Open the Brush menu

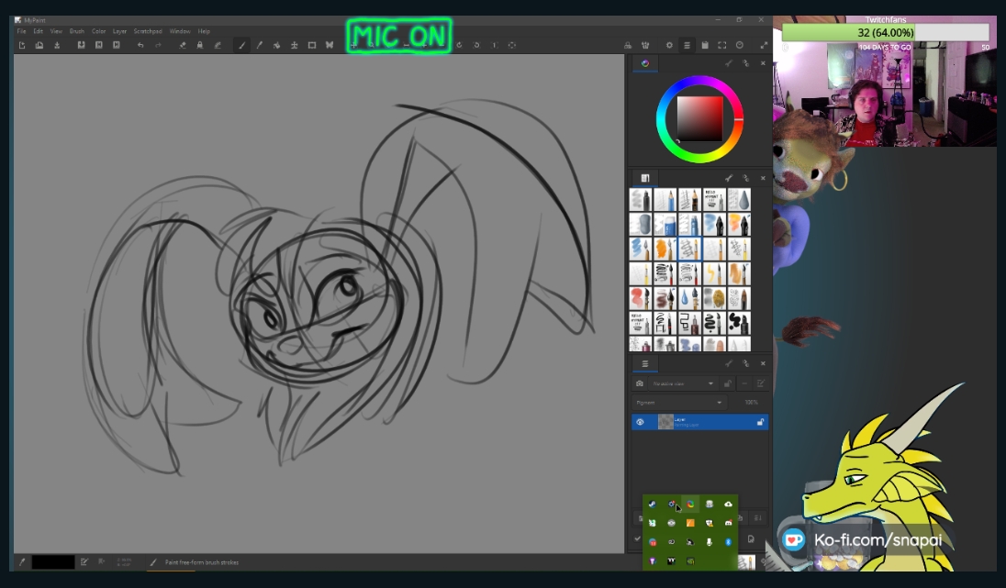click(77, 31)
